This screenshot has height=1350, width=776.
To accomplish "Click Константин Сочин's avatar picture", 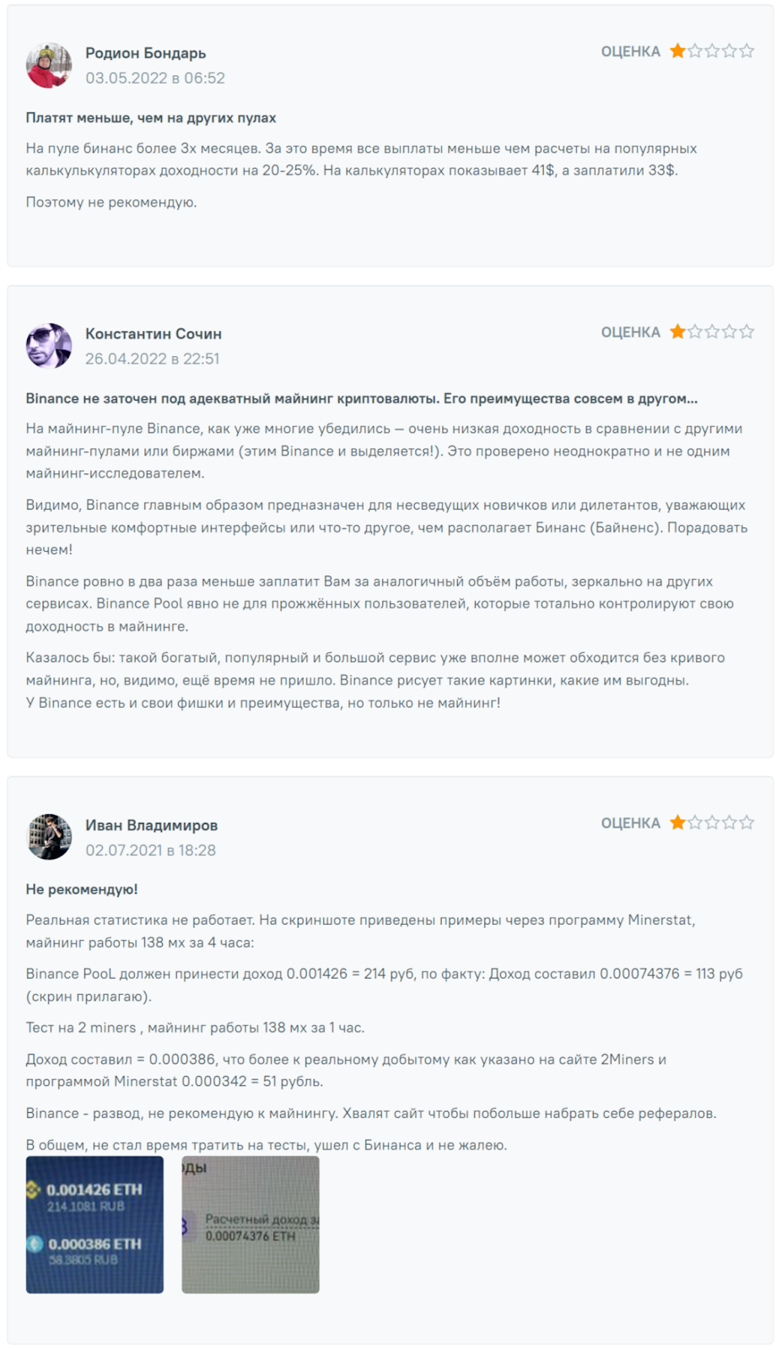I will [x=49, y=346].
